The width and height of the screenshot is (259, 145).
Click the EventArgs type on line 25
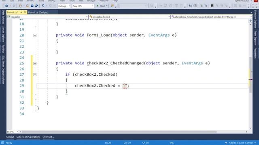(x=192, y=63)
